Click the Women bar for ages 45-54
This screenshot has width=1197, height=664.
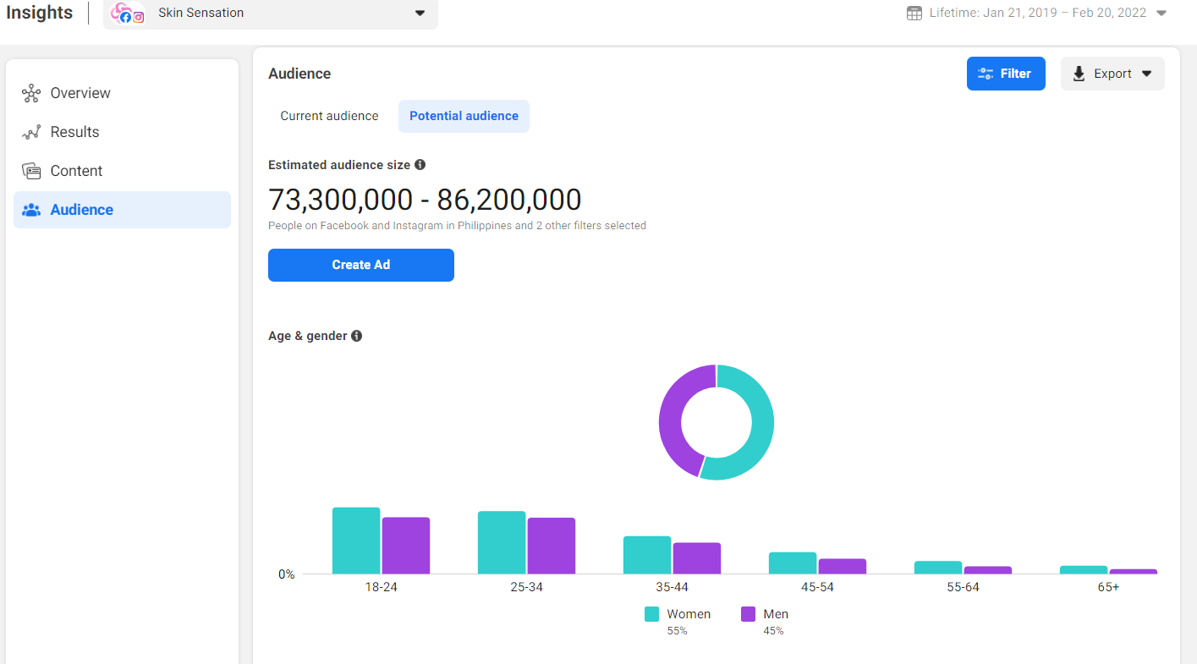pos(793,563)
